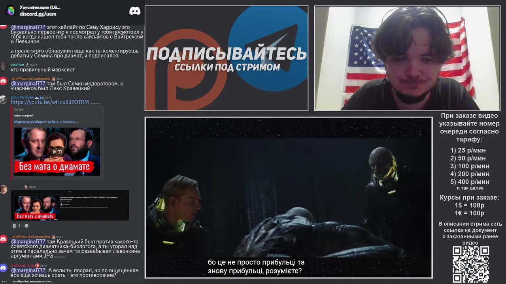Open embedded video externally via popout icon

[60, 151]
